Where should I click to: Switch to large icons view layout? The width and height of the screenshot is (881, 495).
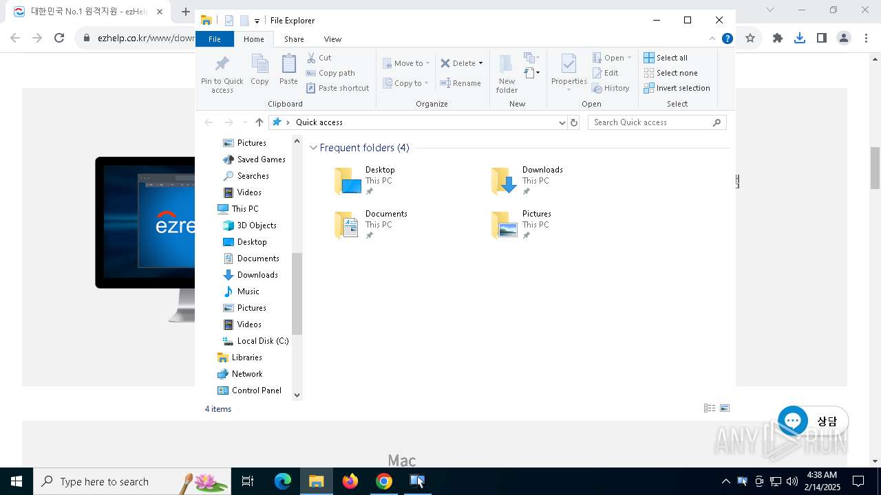(725, 408)
